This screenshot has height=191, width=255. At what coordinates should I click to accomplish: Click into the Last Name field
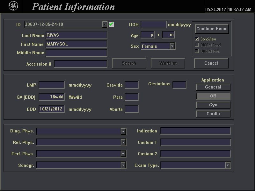(76, 35)
